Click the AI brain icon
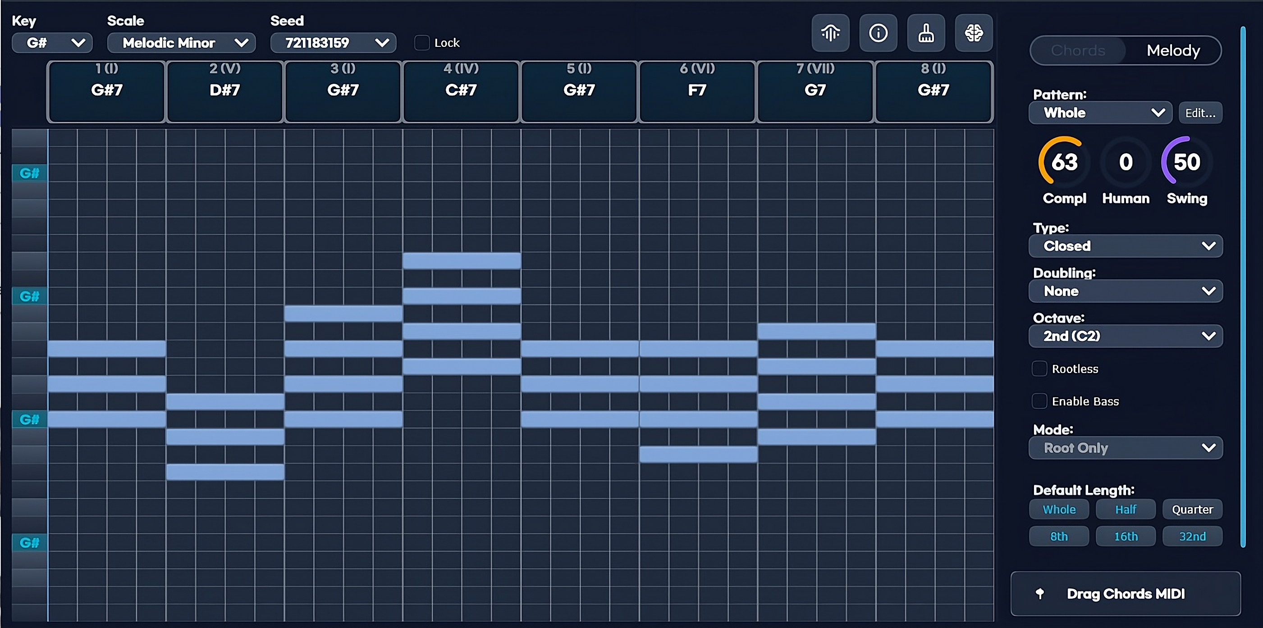Screen dimensions: 1263x628 click(974, 33)
